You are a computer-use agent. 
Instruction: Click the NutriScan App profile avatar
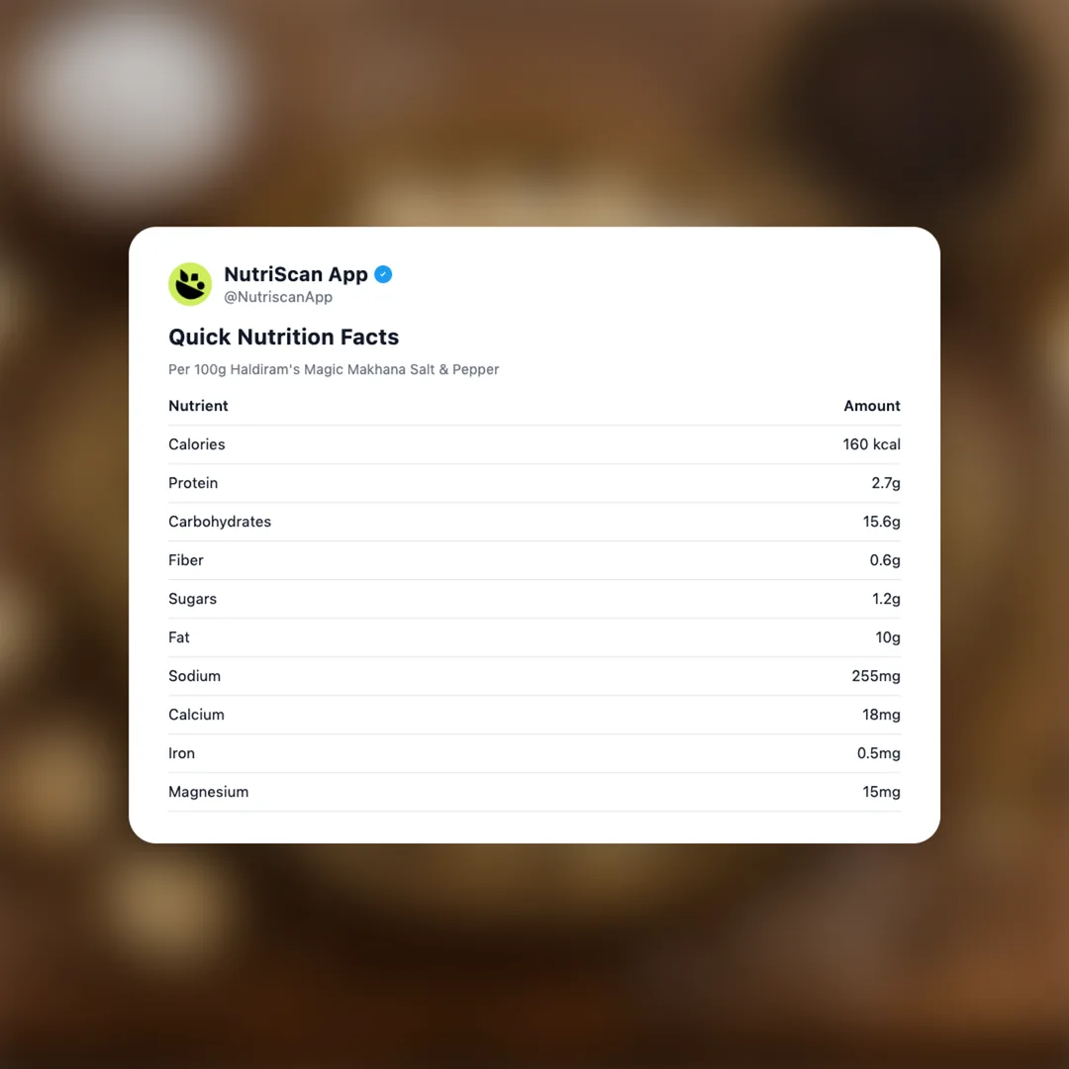click(190, 284)
